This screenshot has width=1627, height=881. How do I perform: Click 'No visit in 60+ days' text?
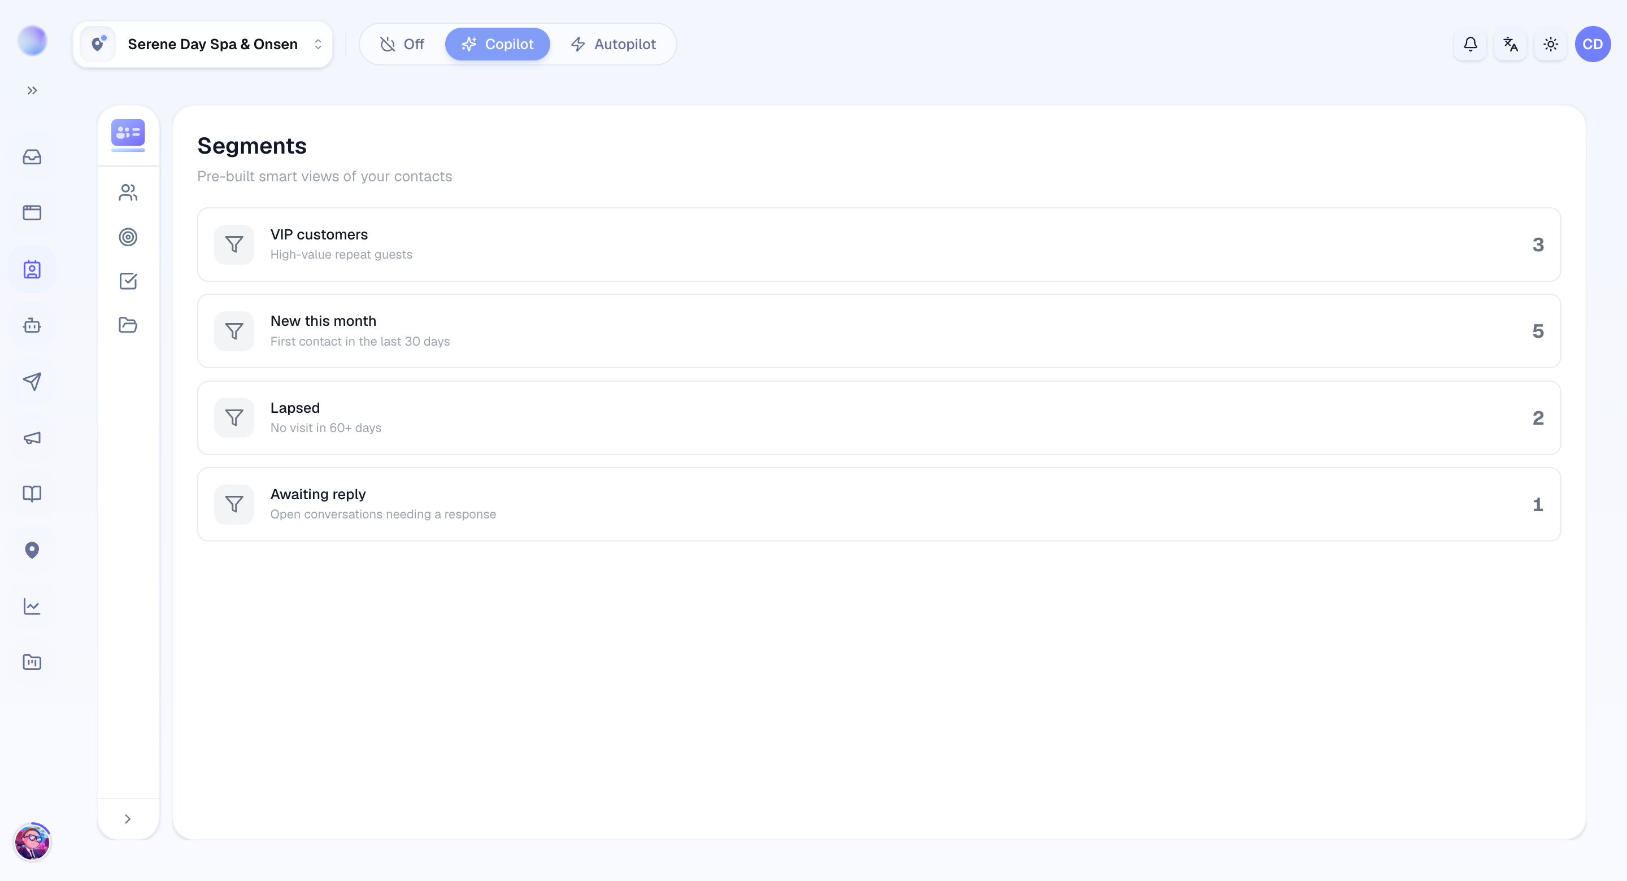click(326, 428)
